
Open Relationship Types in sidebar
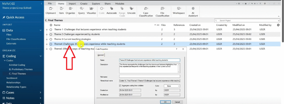pyautogui.click(x=16, y=87)
